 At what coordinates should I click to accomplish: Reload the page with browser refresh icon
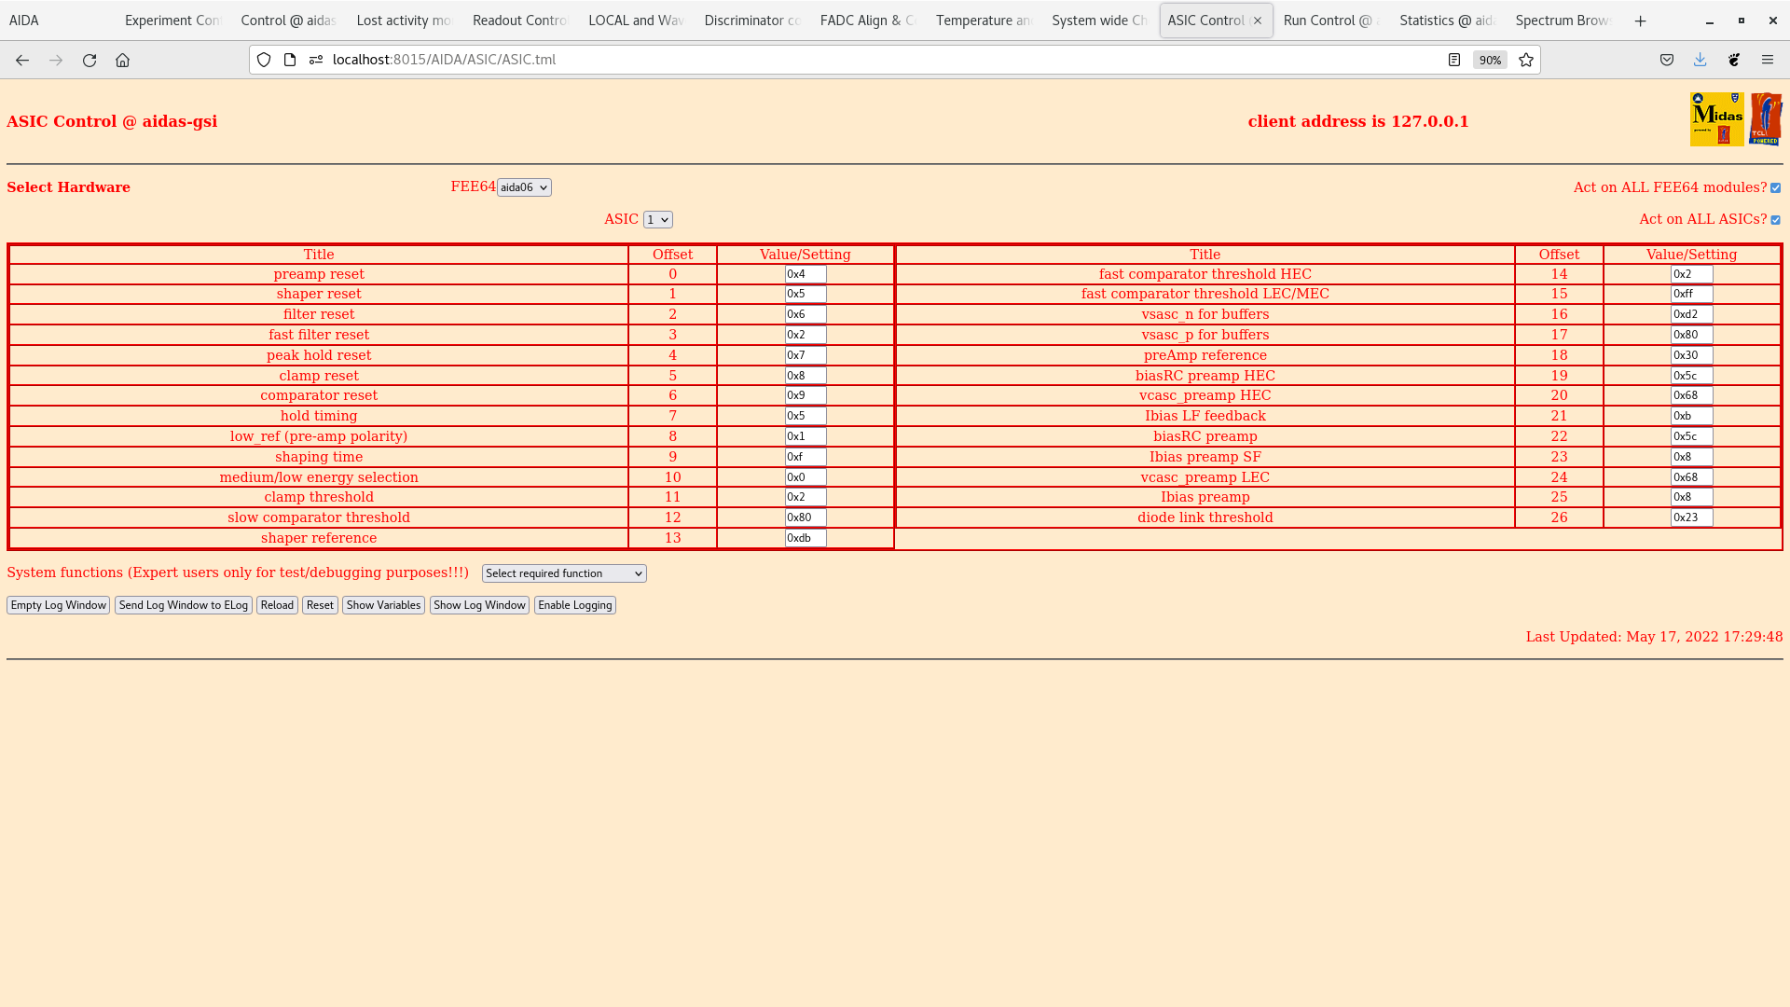89,60
